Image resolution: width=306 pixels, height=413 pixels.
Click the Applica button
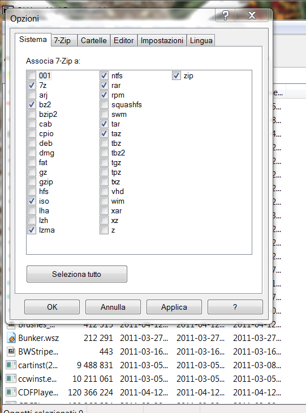coord(174,307)
